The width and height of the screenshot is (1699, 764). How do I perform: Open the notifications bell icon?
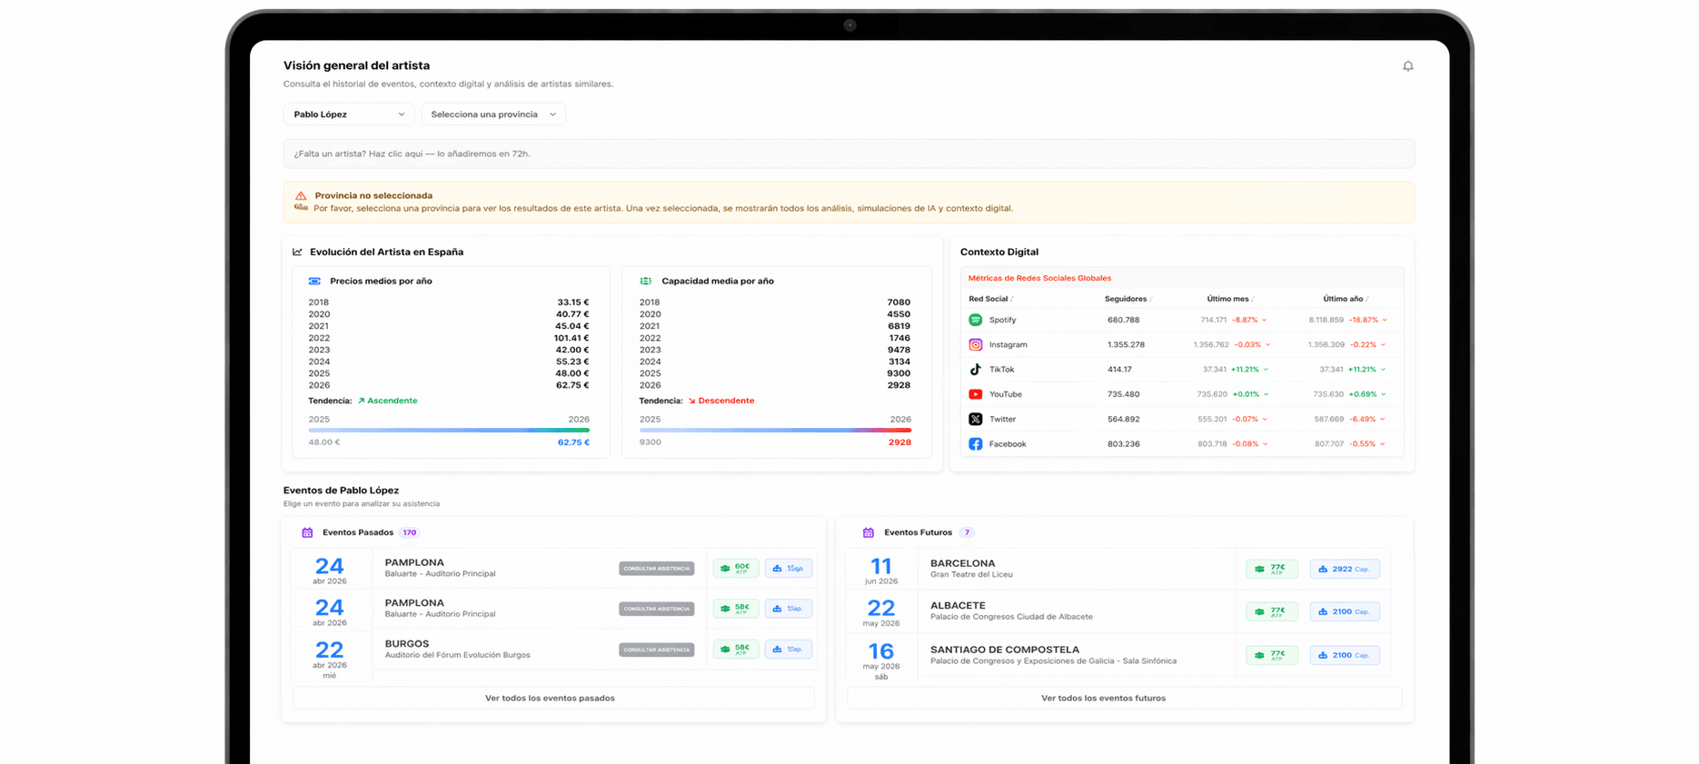tap(1407, 66)
